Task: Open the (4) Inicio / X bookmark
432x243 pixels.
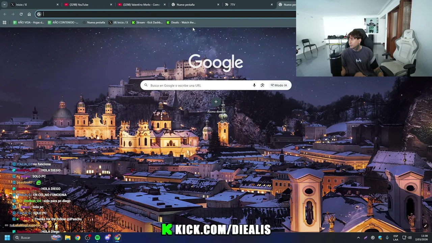Action: pyautogui.click(x=118, y=23)
